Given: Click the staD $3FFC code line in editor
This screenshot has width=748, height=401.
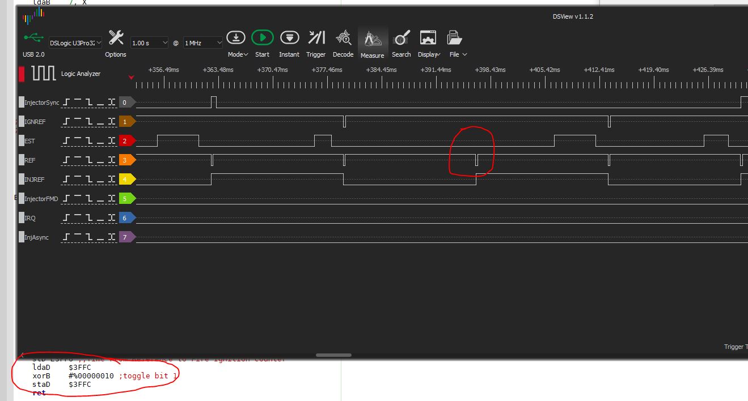Looking at the screenshot, I should click(61, 385).
